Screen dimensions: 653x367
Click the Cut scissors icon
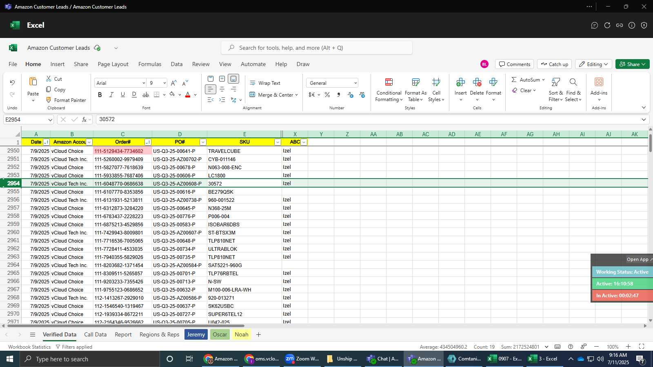49,79
